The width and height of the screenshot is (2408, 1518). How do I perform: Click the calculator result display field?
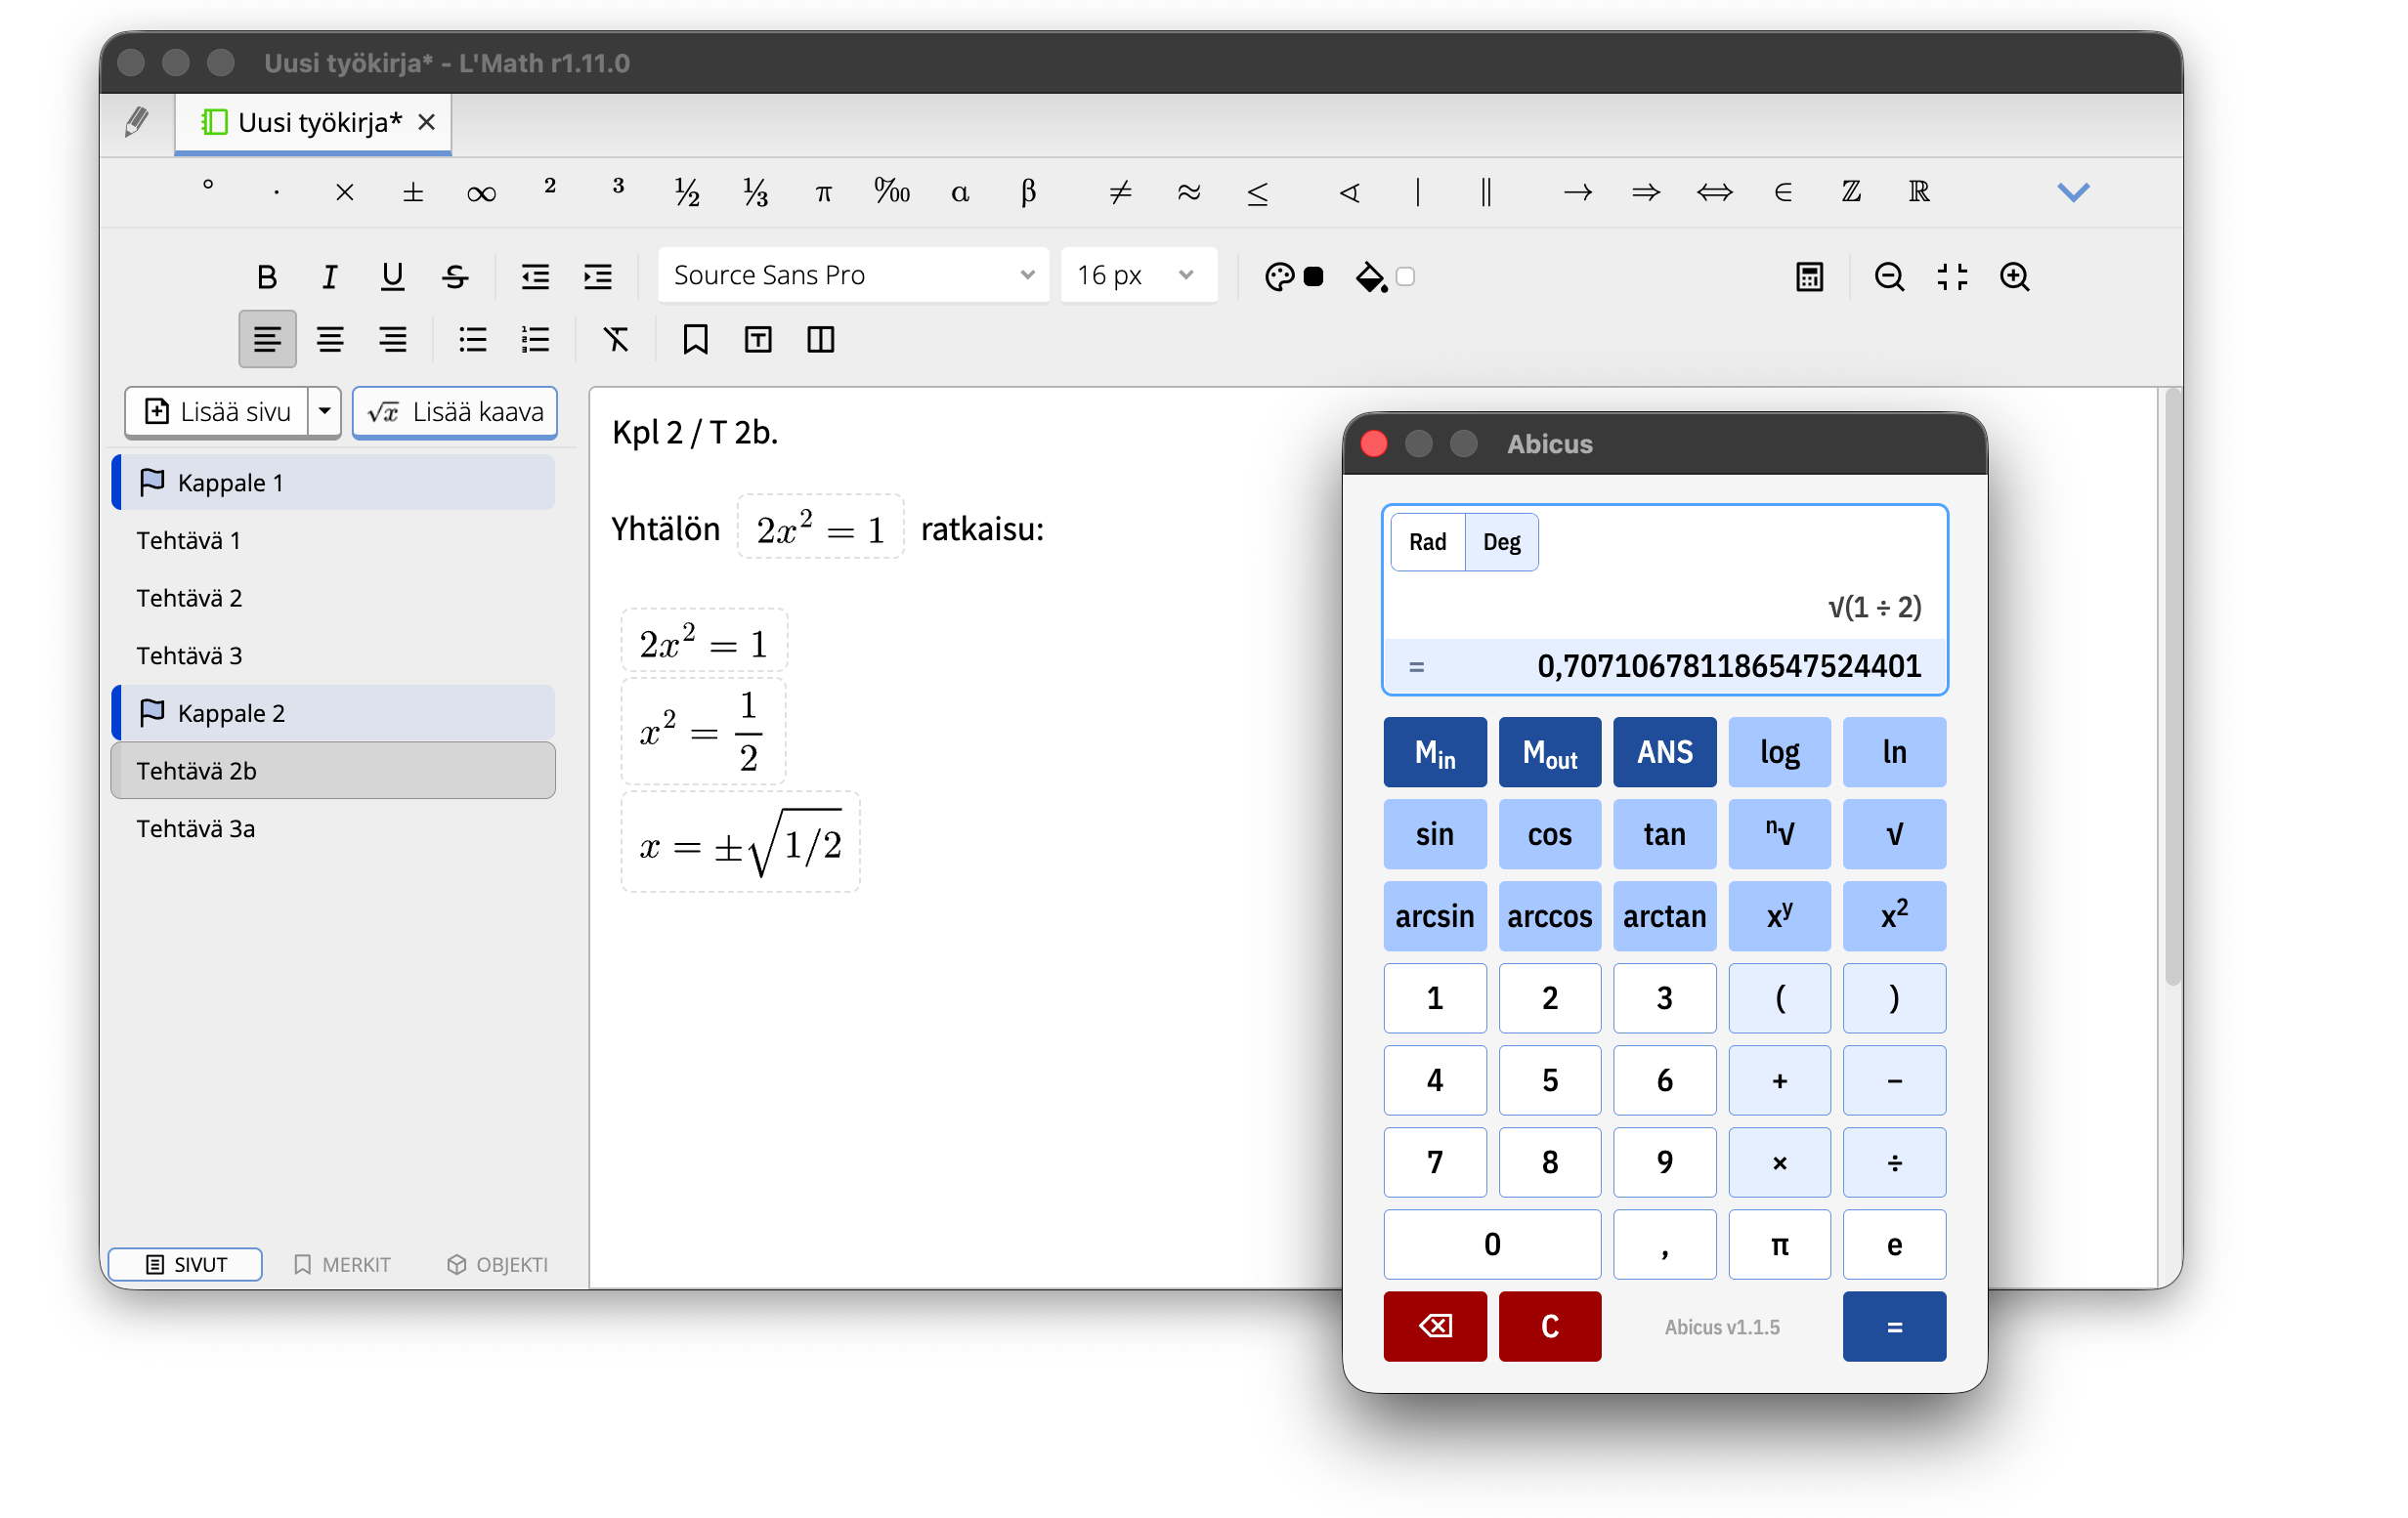(1665, 665)
